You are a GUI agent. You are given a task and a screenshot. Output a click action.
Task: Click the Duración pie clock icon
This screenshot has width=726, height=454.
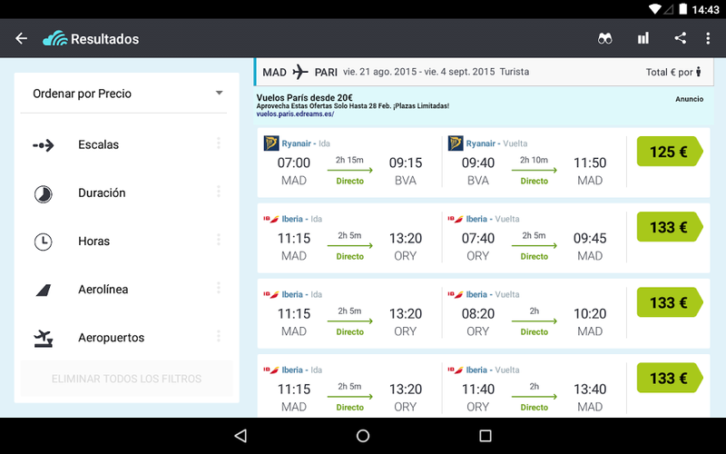coord(43,193)
